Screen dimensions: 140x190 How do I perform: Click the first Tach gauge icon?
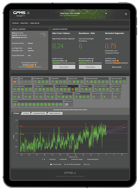click(22, 82)
